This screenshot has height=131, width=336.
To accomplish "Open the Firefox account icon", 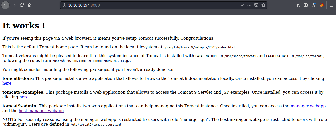I will [x=314, y=5].
